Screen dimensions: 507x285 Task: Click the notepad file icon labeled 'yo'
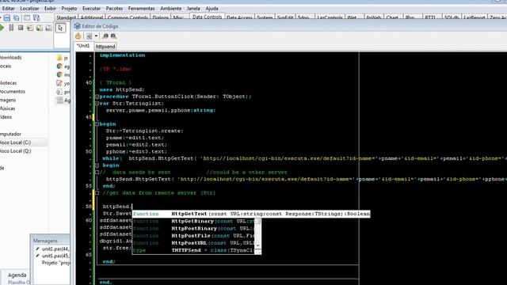coord(59,83)
